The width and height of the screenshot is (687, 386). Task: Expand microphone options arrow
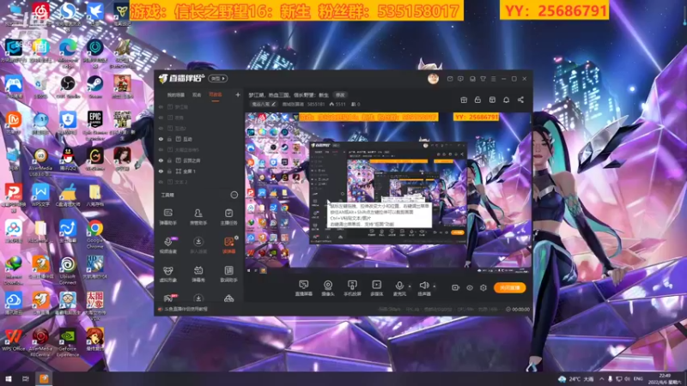(x=410, y=286)
